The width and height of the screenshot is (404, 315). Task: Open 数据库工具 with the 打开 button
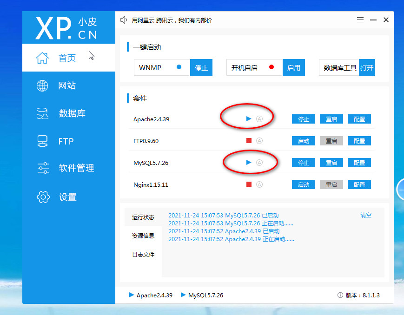click(x=367, y=67)
